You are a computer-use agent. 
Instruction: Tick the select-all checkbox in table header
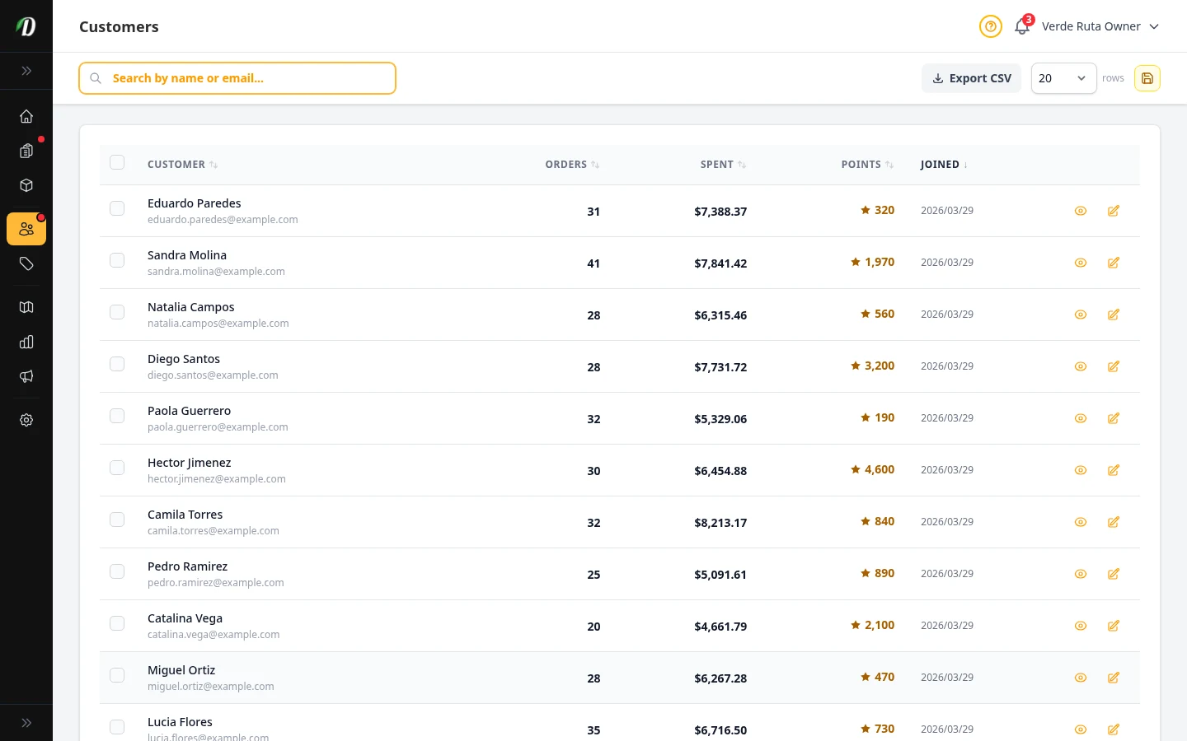(117, 162)
